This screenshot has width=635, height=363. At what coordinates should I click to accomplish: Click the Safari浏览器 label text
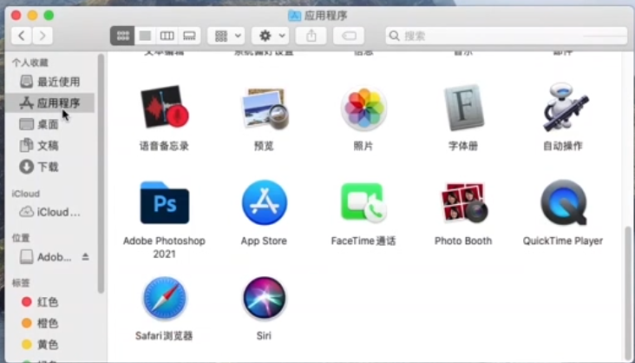point(164,336)
